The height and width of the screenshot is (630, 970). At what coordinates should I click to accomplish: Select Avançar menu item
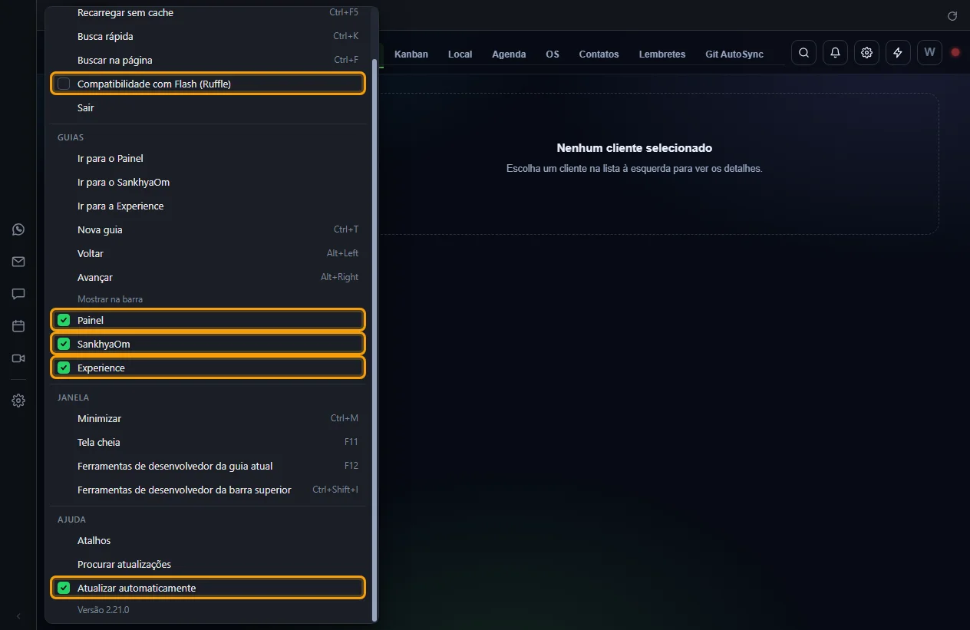point(208,277)
